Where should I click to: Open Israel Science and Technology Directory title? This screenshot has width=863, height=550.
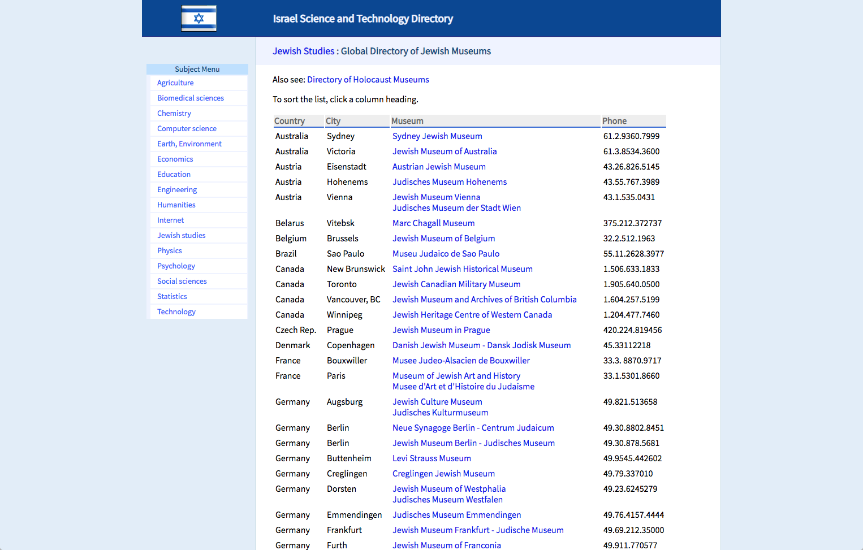pos(363,19)
